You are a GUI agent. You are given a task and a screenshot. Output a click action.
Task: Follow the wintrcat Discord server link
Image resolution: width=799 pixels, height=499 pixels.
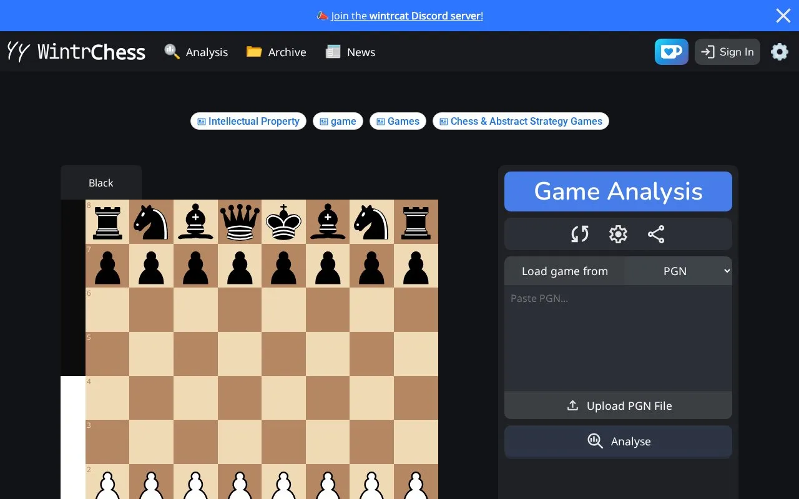coord(407,16)
